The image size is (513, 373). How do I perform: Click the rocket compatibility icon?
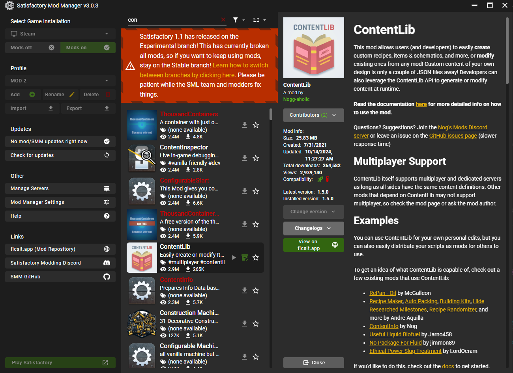point(320,179)
